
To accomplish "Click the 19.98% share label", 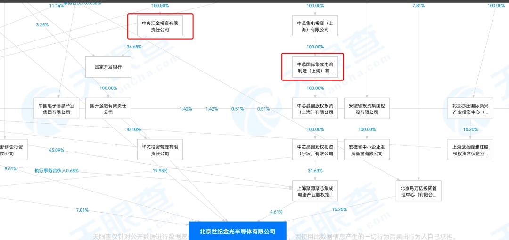I will (160, 171).
